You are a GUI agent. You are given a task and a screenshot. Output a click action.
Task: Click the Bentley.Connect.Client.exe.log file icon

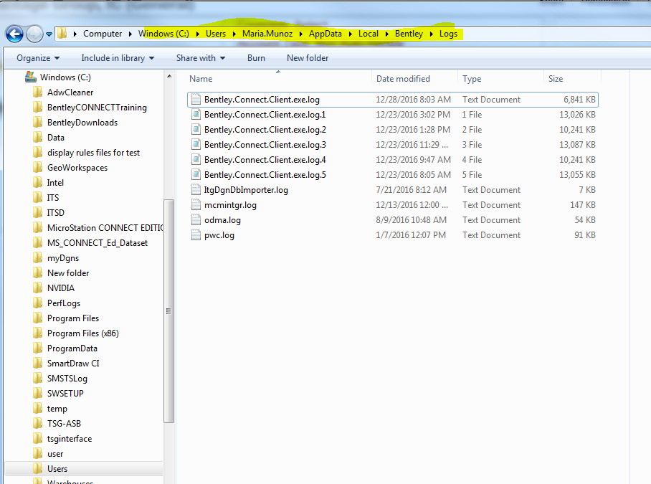[x=196, y=100]
